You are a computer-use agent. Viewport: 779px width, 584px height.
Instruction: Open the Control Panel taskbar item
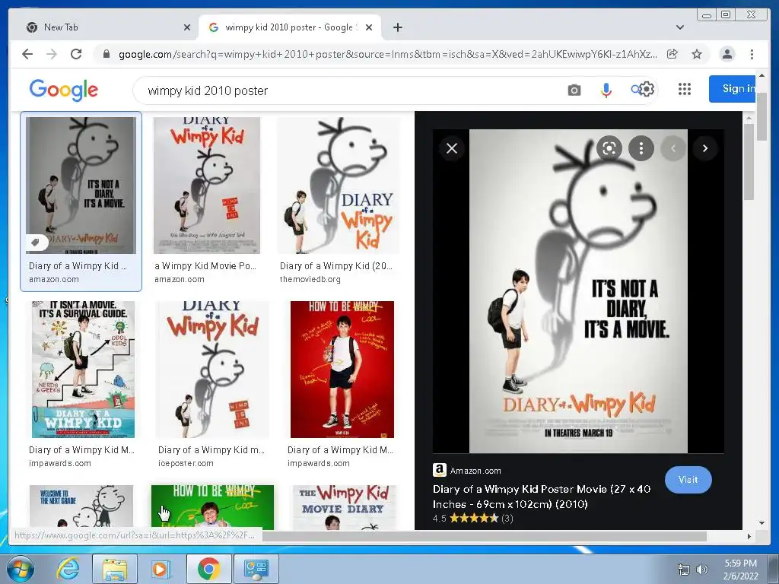[x=256, y=569]
